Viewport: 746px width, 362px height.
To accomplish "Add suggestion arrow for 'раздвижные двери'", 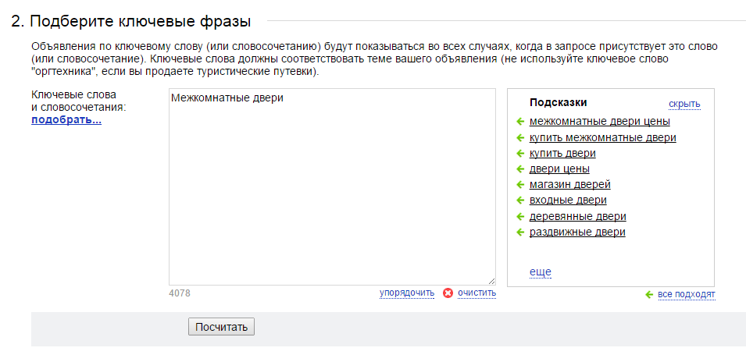I will click(520, 232).
